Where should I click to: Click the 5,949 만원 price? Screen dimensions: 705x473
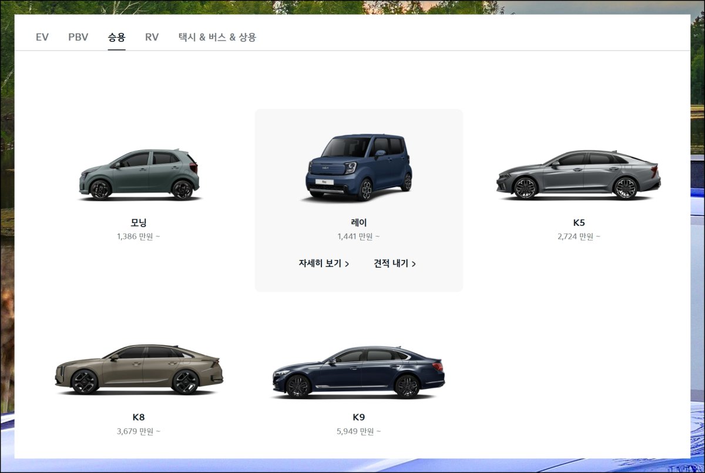point(358,431)
